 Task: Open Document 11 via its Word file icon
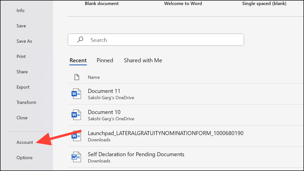coord(77,93)
